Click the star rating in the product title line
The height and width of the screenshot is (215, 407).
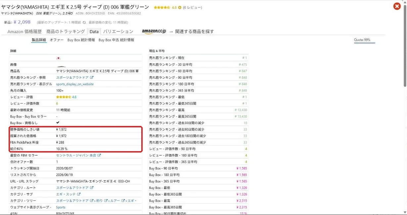(162, 7)
